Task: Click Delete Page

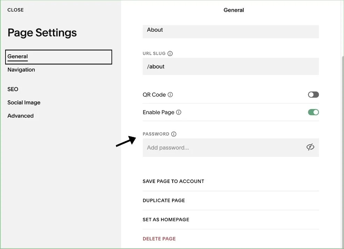Action: (159, 239)
